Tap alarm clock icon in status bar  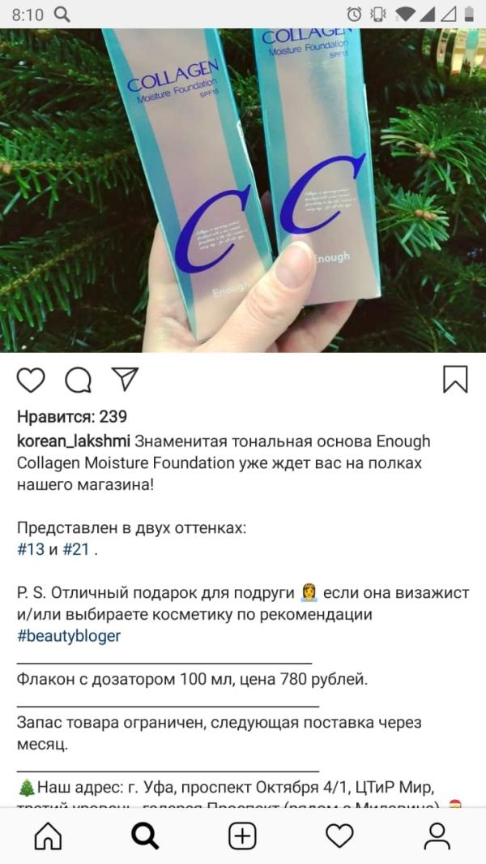[x=355, y=14]
